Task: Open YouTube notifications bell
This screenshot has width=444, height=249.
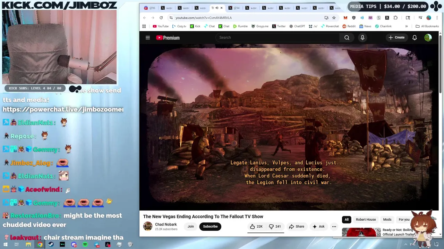Action: coord(415,38)
